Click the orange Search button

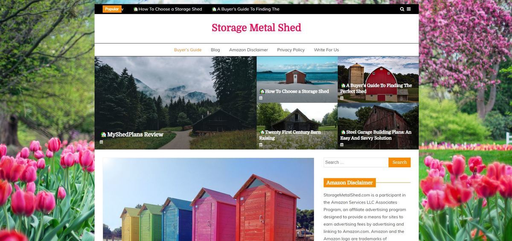tap(400, 162)
